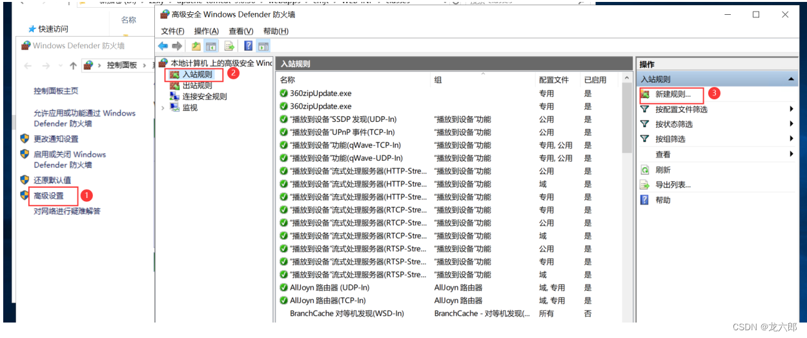Toggle the show/hide console tree toolbar icon
This screenshot has width=807, height=338.
210,46
